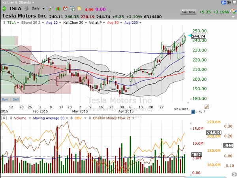The image size is (237, 178).
Task: Open the alarm clock alert icon
Action: point(65,9)
